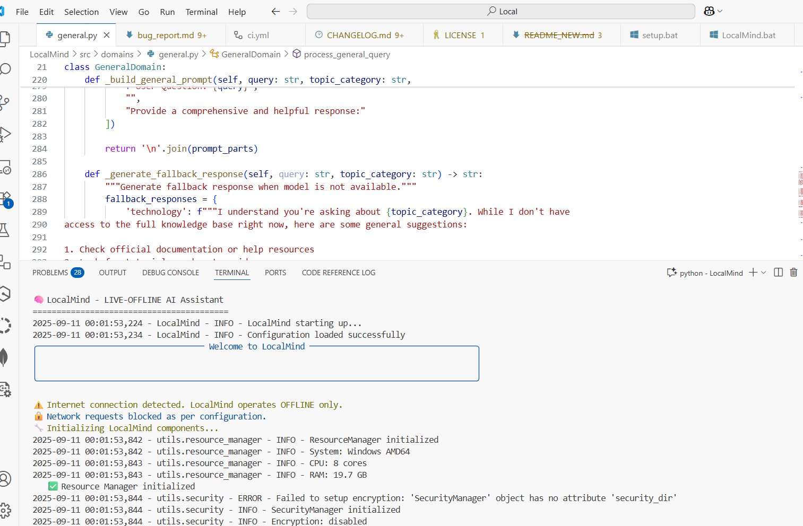Click the chip-with-gear icon in activity bar
The image size is (803, 526).
(x=5, y=389)
